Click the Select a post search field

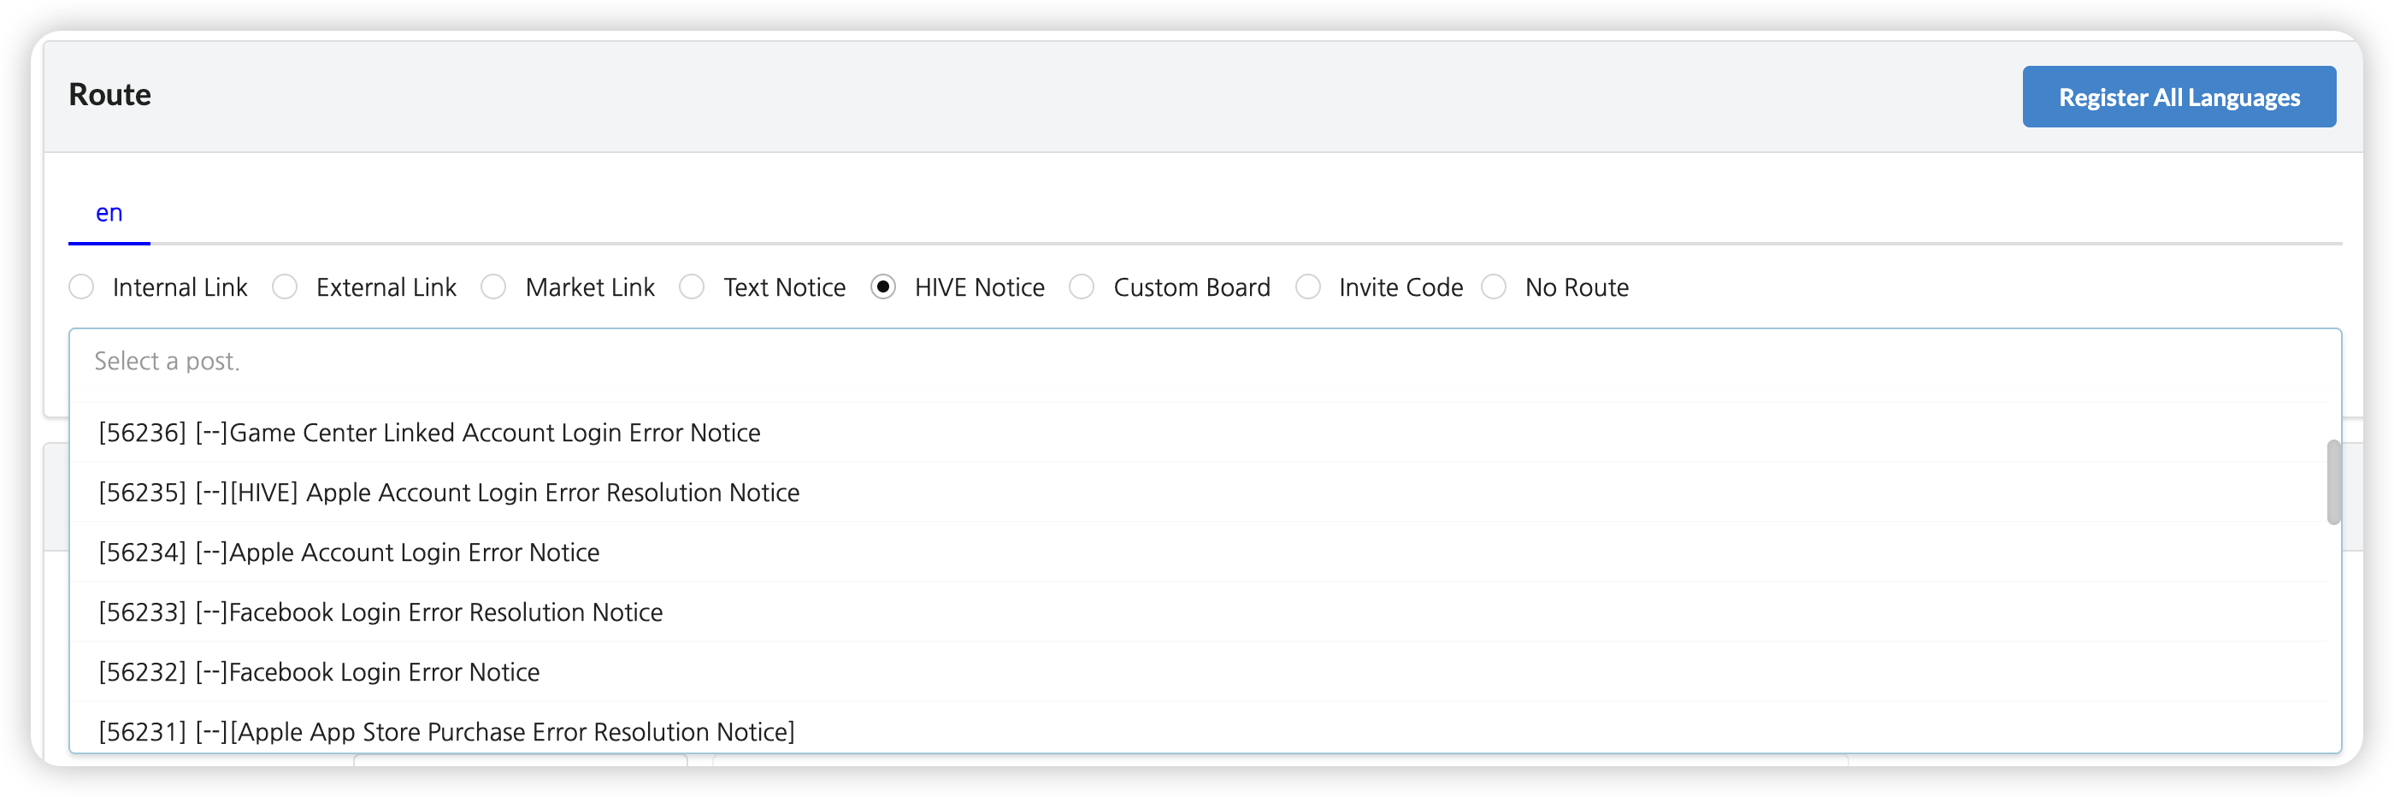[1204, 361]
